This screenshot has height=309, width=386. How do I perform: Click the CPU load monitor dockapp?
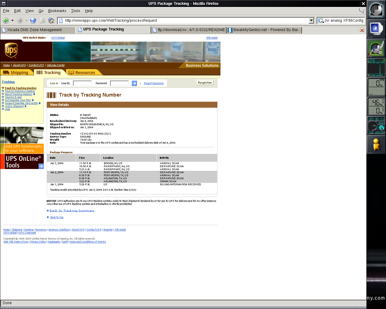pyautogui.click(x=376, y=87)
